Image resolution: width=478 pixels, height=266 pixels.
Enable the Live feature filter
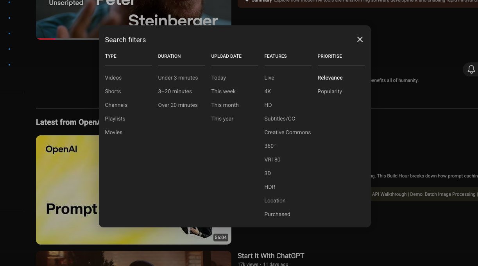[269, 78]
